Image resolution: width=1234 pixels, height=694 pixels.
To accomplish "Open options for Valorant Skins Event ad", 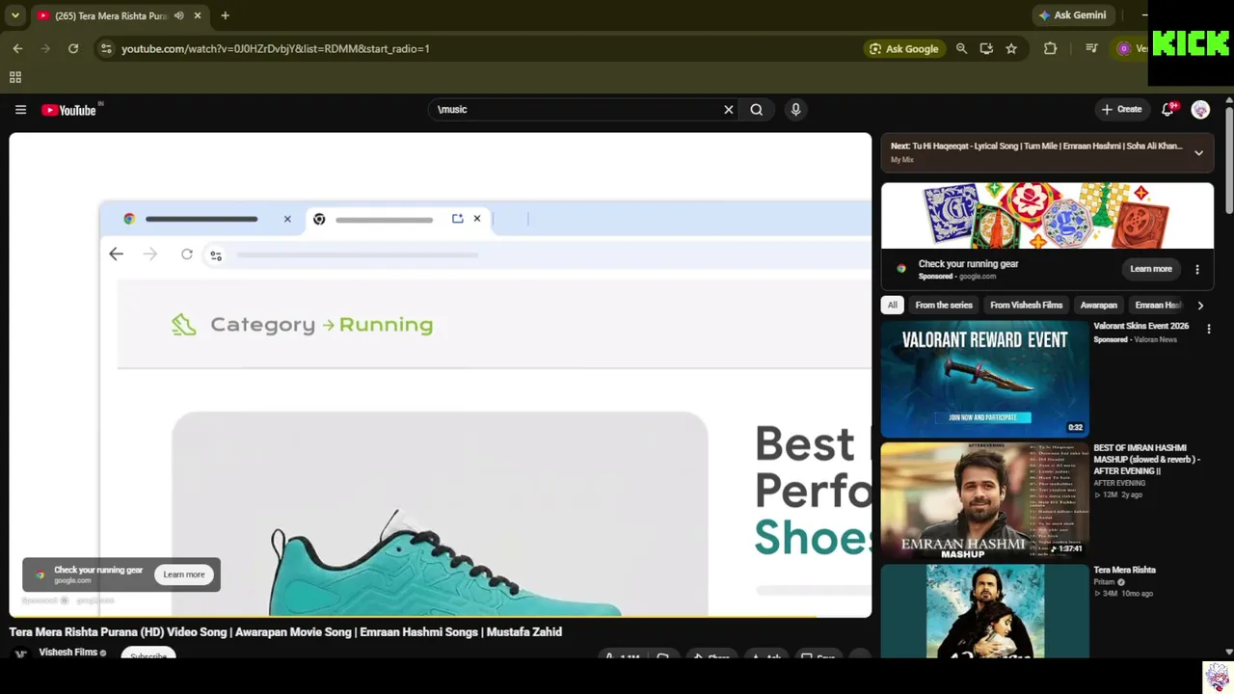I will [x=1209, y=330].
